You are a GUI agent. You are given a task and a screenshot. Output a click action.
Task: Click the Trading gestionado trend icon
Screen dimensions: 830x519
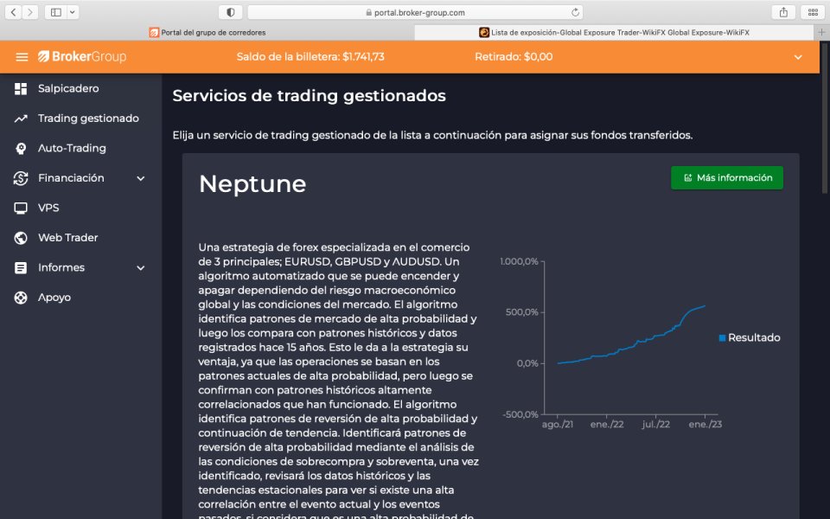[x=21, y=119]
